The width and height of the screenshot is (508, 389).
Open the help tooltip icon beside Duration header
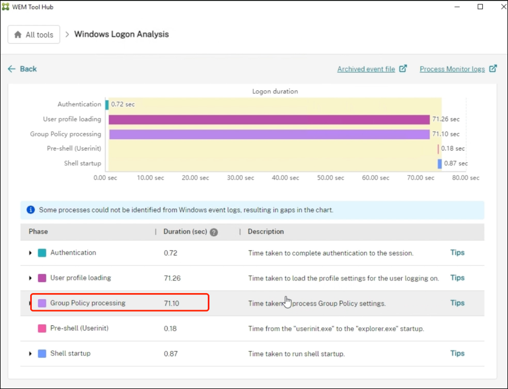(x=213, y=231)
